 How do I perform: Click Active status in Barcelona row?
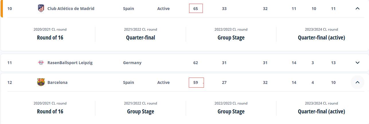[163, 82]
